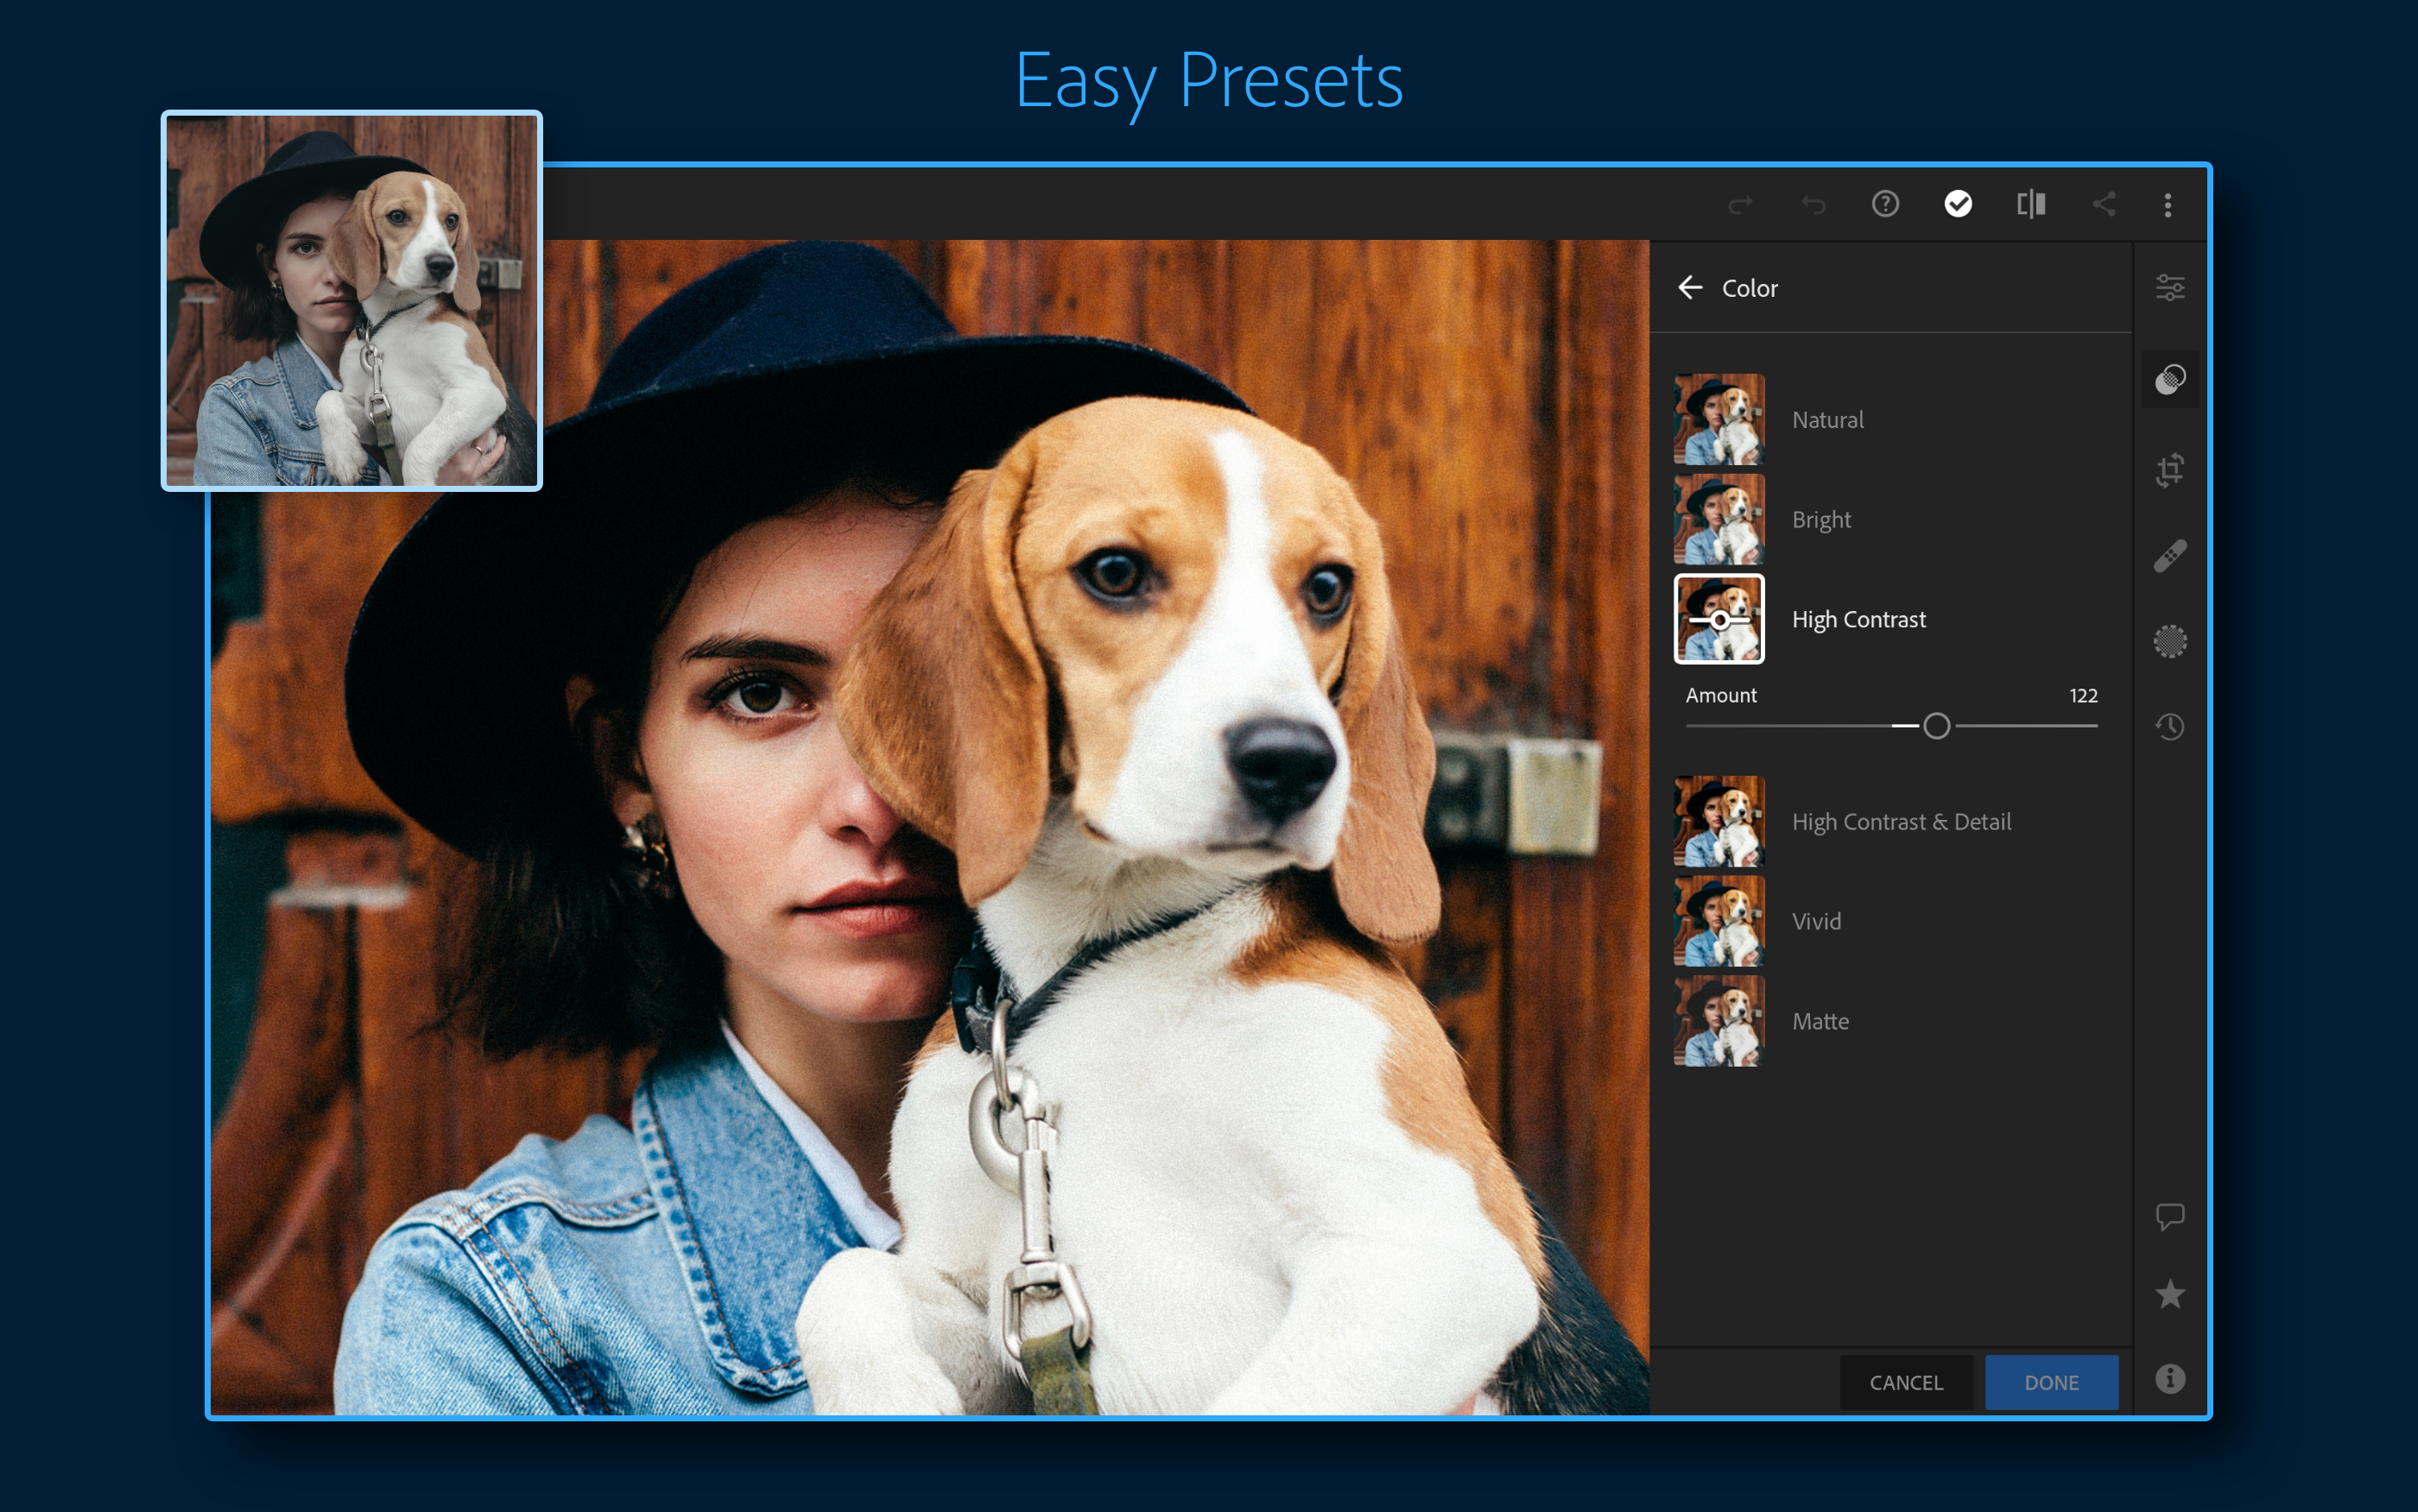Open the comments speech bubble icon

tap(2170, 1216)
